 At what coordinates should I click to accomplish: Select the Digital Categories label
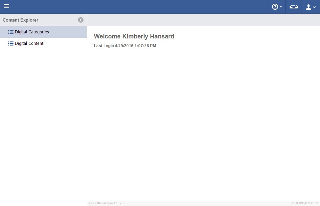point(32,32)
